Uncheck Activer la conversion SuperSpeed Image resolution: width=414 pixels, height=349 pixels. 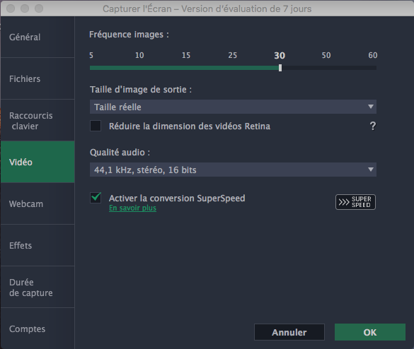(96, 198)
